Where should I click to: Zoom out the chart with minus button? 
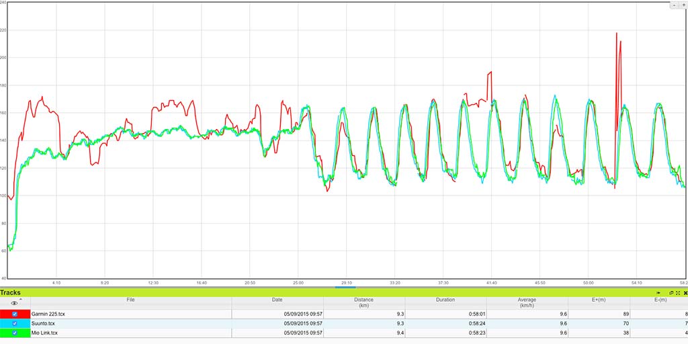click(675, 5)
